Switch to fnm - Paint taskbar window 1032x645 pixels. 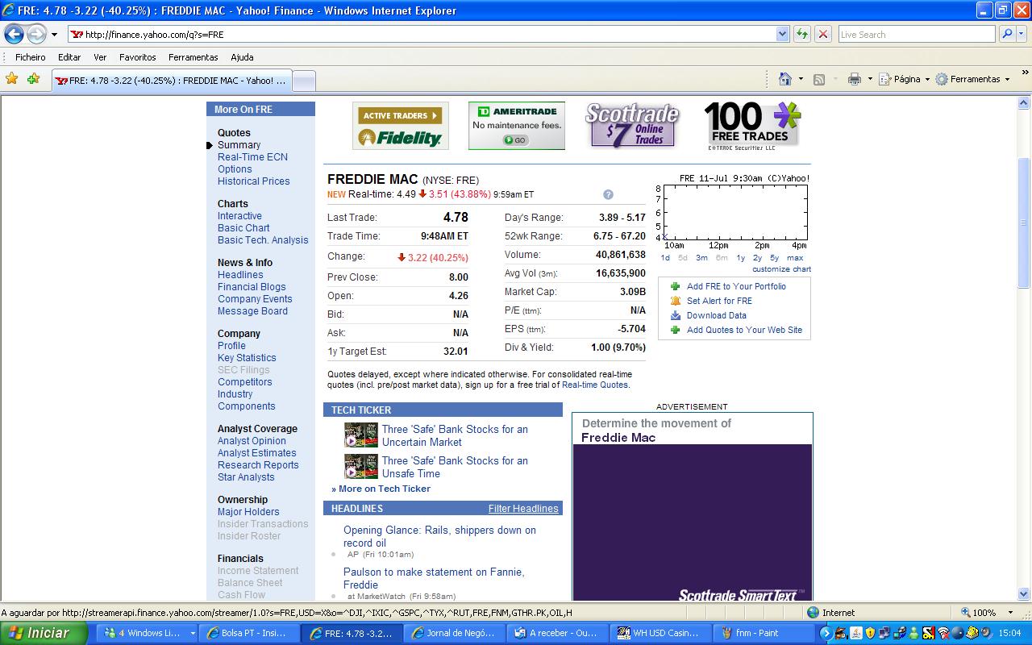[761, 634]
